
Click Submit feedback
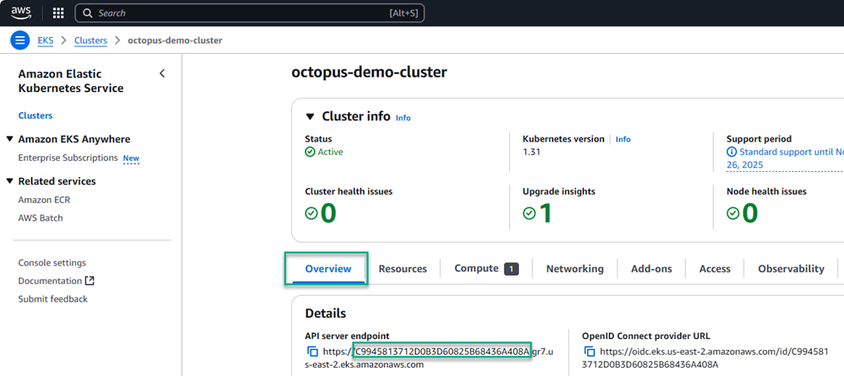[x=52, y=299]
